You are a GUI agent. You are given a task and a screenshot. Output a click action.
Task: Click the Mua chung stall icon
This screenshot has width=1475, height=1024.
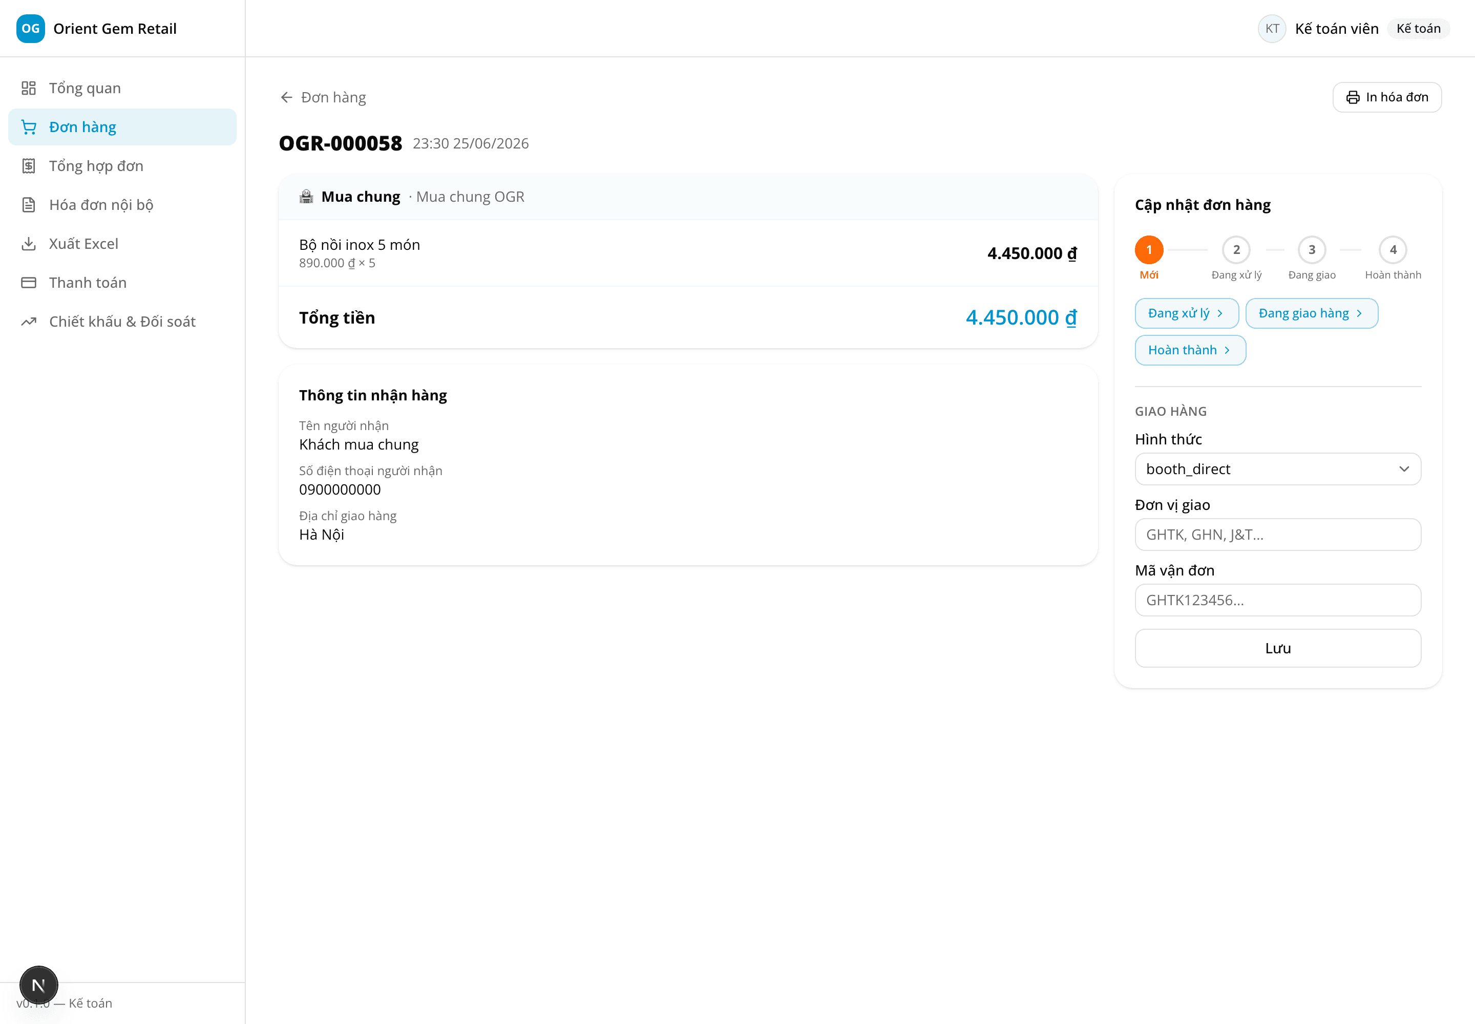coord(306,196)
